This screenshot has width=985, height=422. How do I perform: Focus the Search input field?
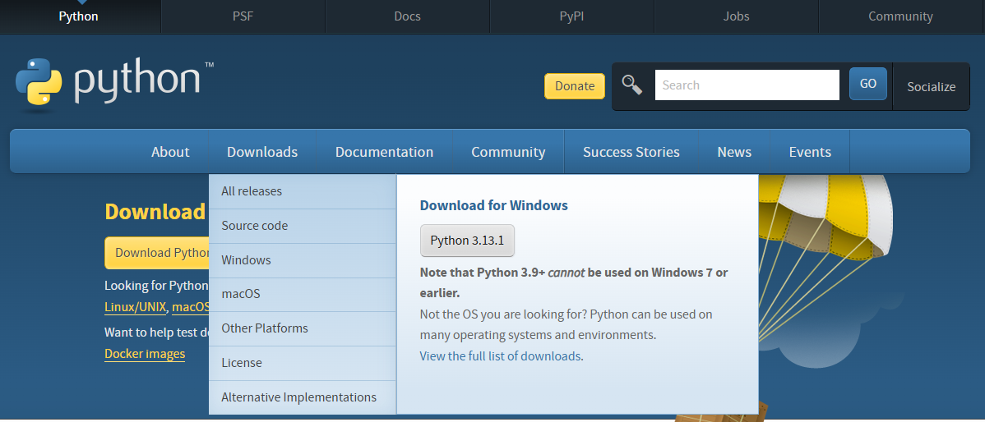747,85
